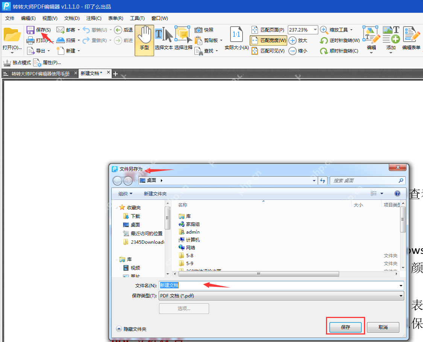Open a file with the 打开(O) folder icon
This screenshot has width=423, height=342.
point(12,35)
